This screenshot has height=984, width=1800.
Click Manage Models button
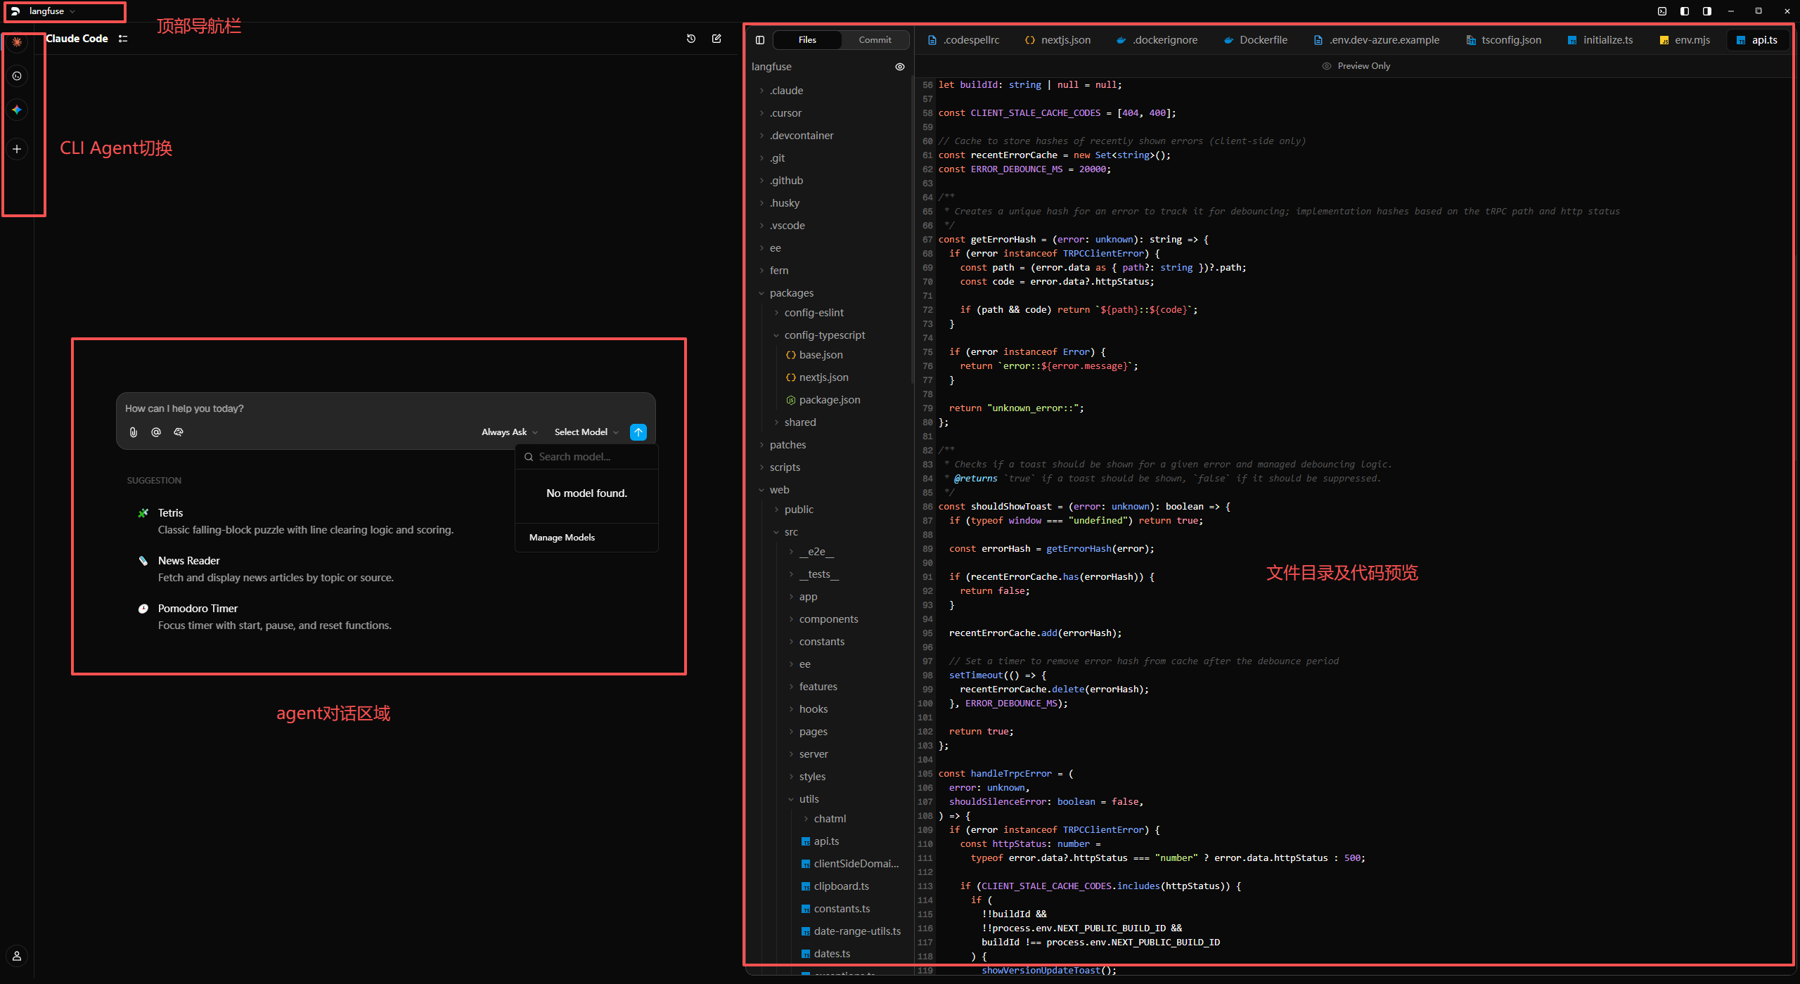tap(562, 538)
